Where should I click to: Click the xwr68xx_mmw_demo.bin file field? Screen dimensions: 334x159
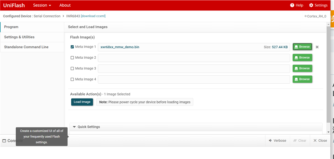tap(194, 47)
